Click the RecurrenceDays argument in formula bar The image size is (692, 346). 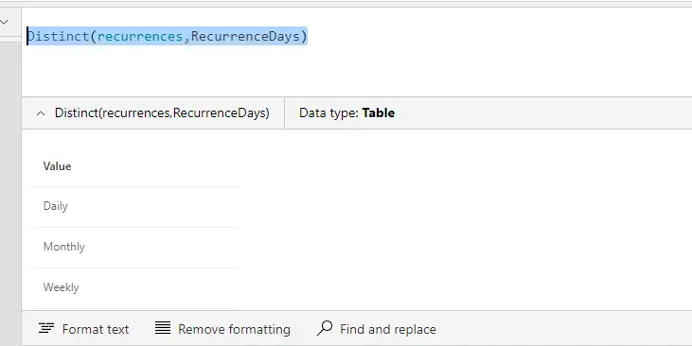tap(245, 36)
